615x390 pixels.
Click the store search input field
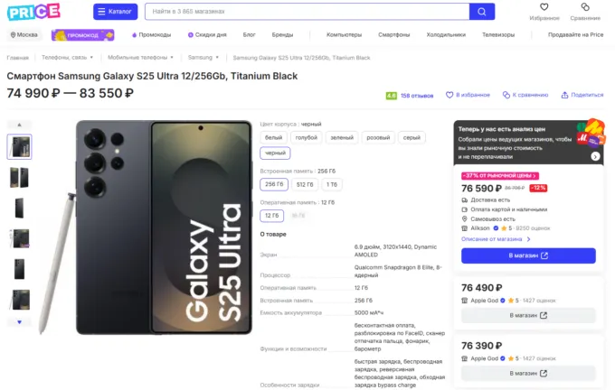coord(306,12)
